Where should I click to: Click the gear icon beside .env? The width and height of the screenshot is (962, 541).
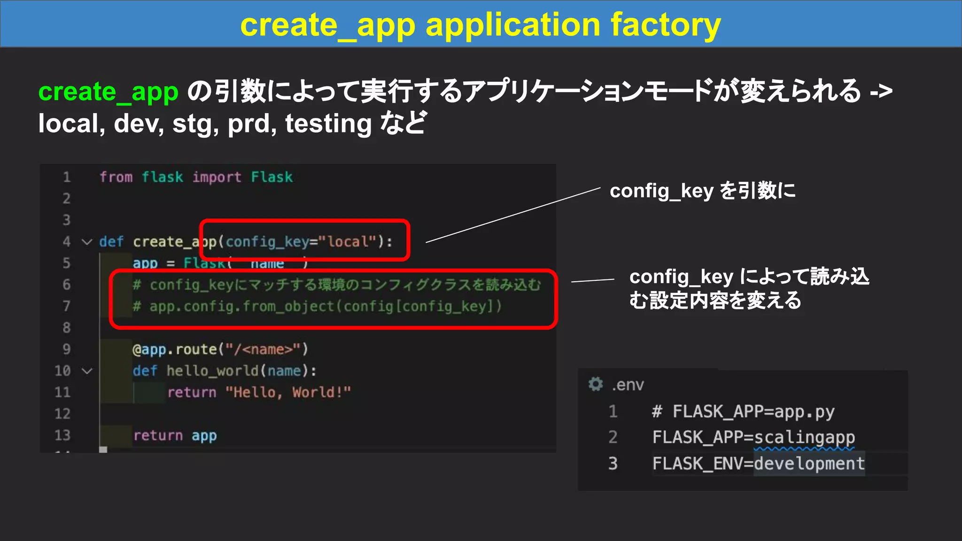(x=596, y=384)
